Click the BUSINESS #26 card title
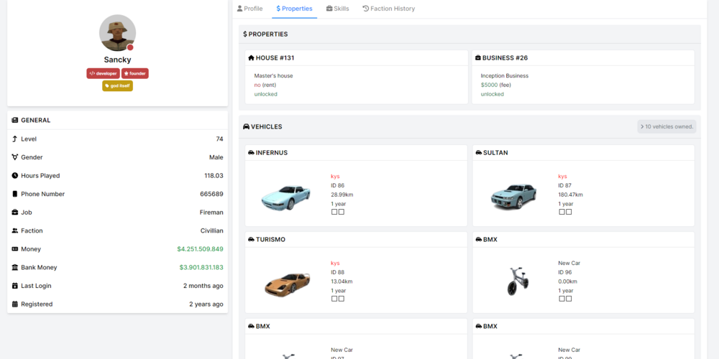 coord(505,57)
